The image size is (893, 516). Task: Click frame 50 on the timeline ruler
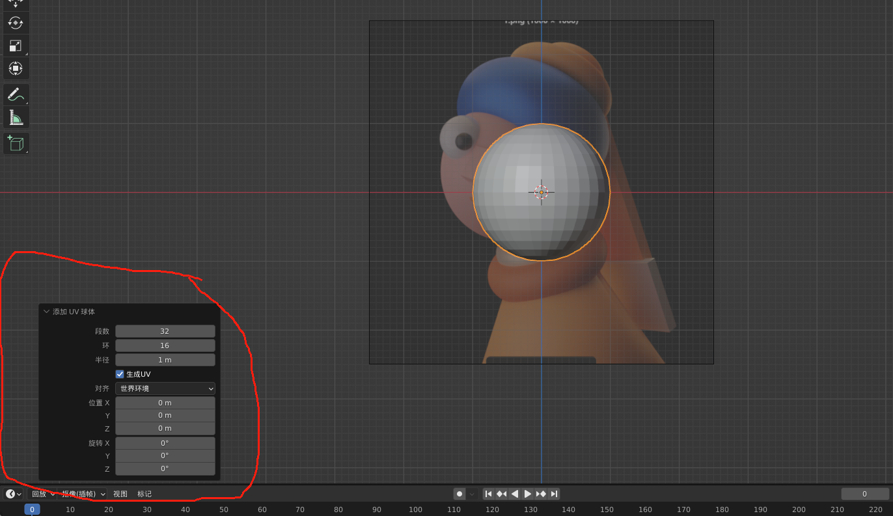(x=224, y=509)
